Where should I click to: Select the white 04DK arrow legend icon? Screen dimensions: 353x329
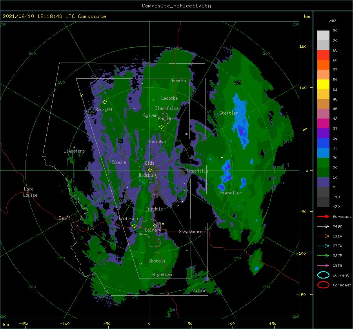coord(323,226)
